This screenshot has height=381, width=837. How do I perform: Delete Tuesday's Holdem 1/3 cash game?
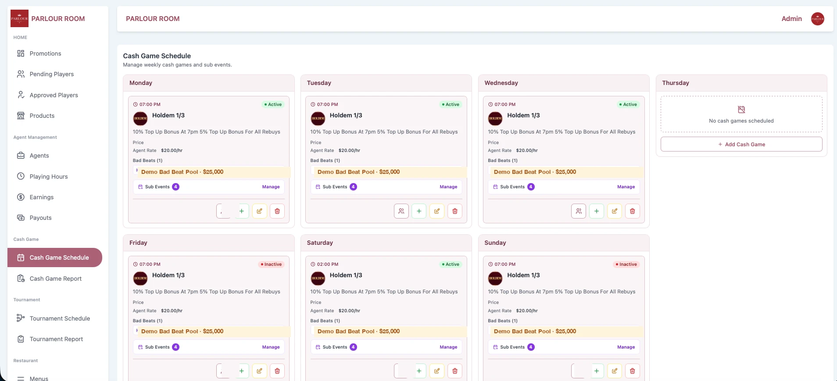[455, 211]
